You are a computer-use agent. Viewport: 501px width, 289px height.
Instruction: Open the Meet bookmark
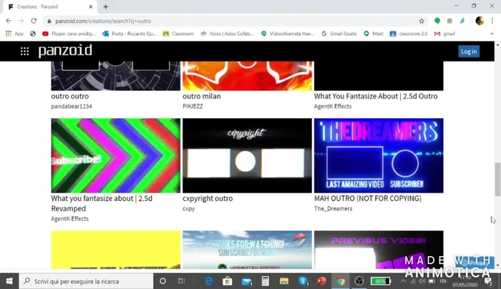(x=373, y=34)
